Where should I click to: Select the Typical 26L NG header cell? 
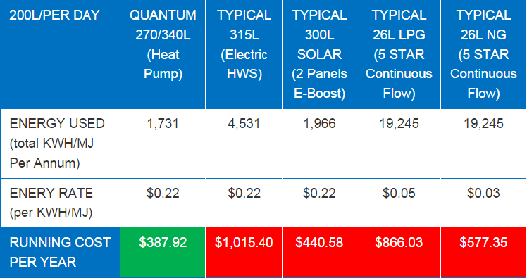483,54
